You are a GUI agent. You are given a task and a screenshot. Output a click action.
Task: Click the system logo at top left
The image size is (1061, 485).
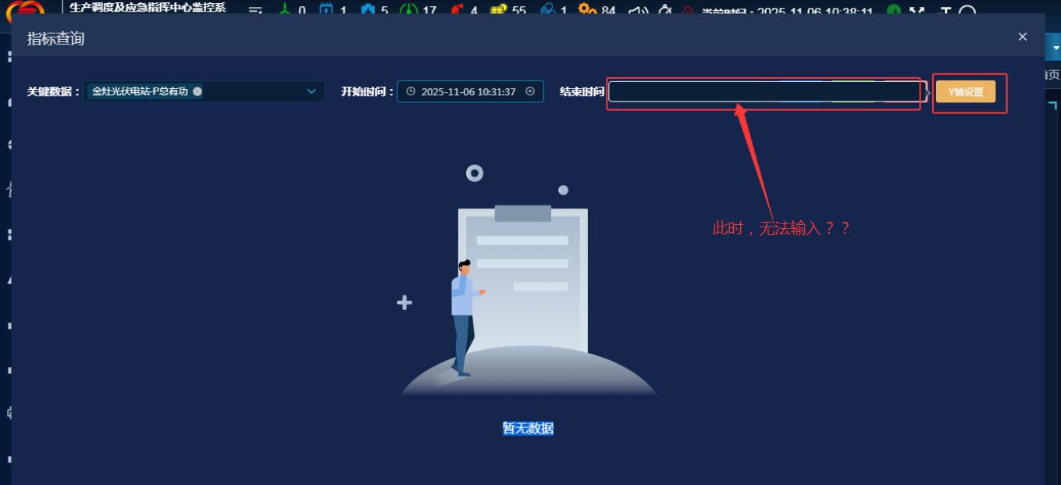(29, 9)
